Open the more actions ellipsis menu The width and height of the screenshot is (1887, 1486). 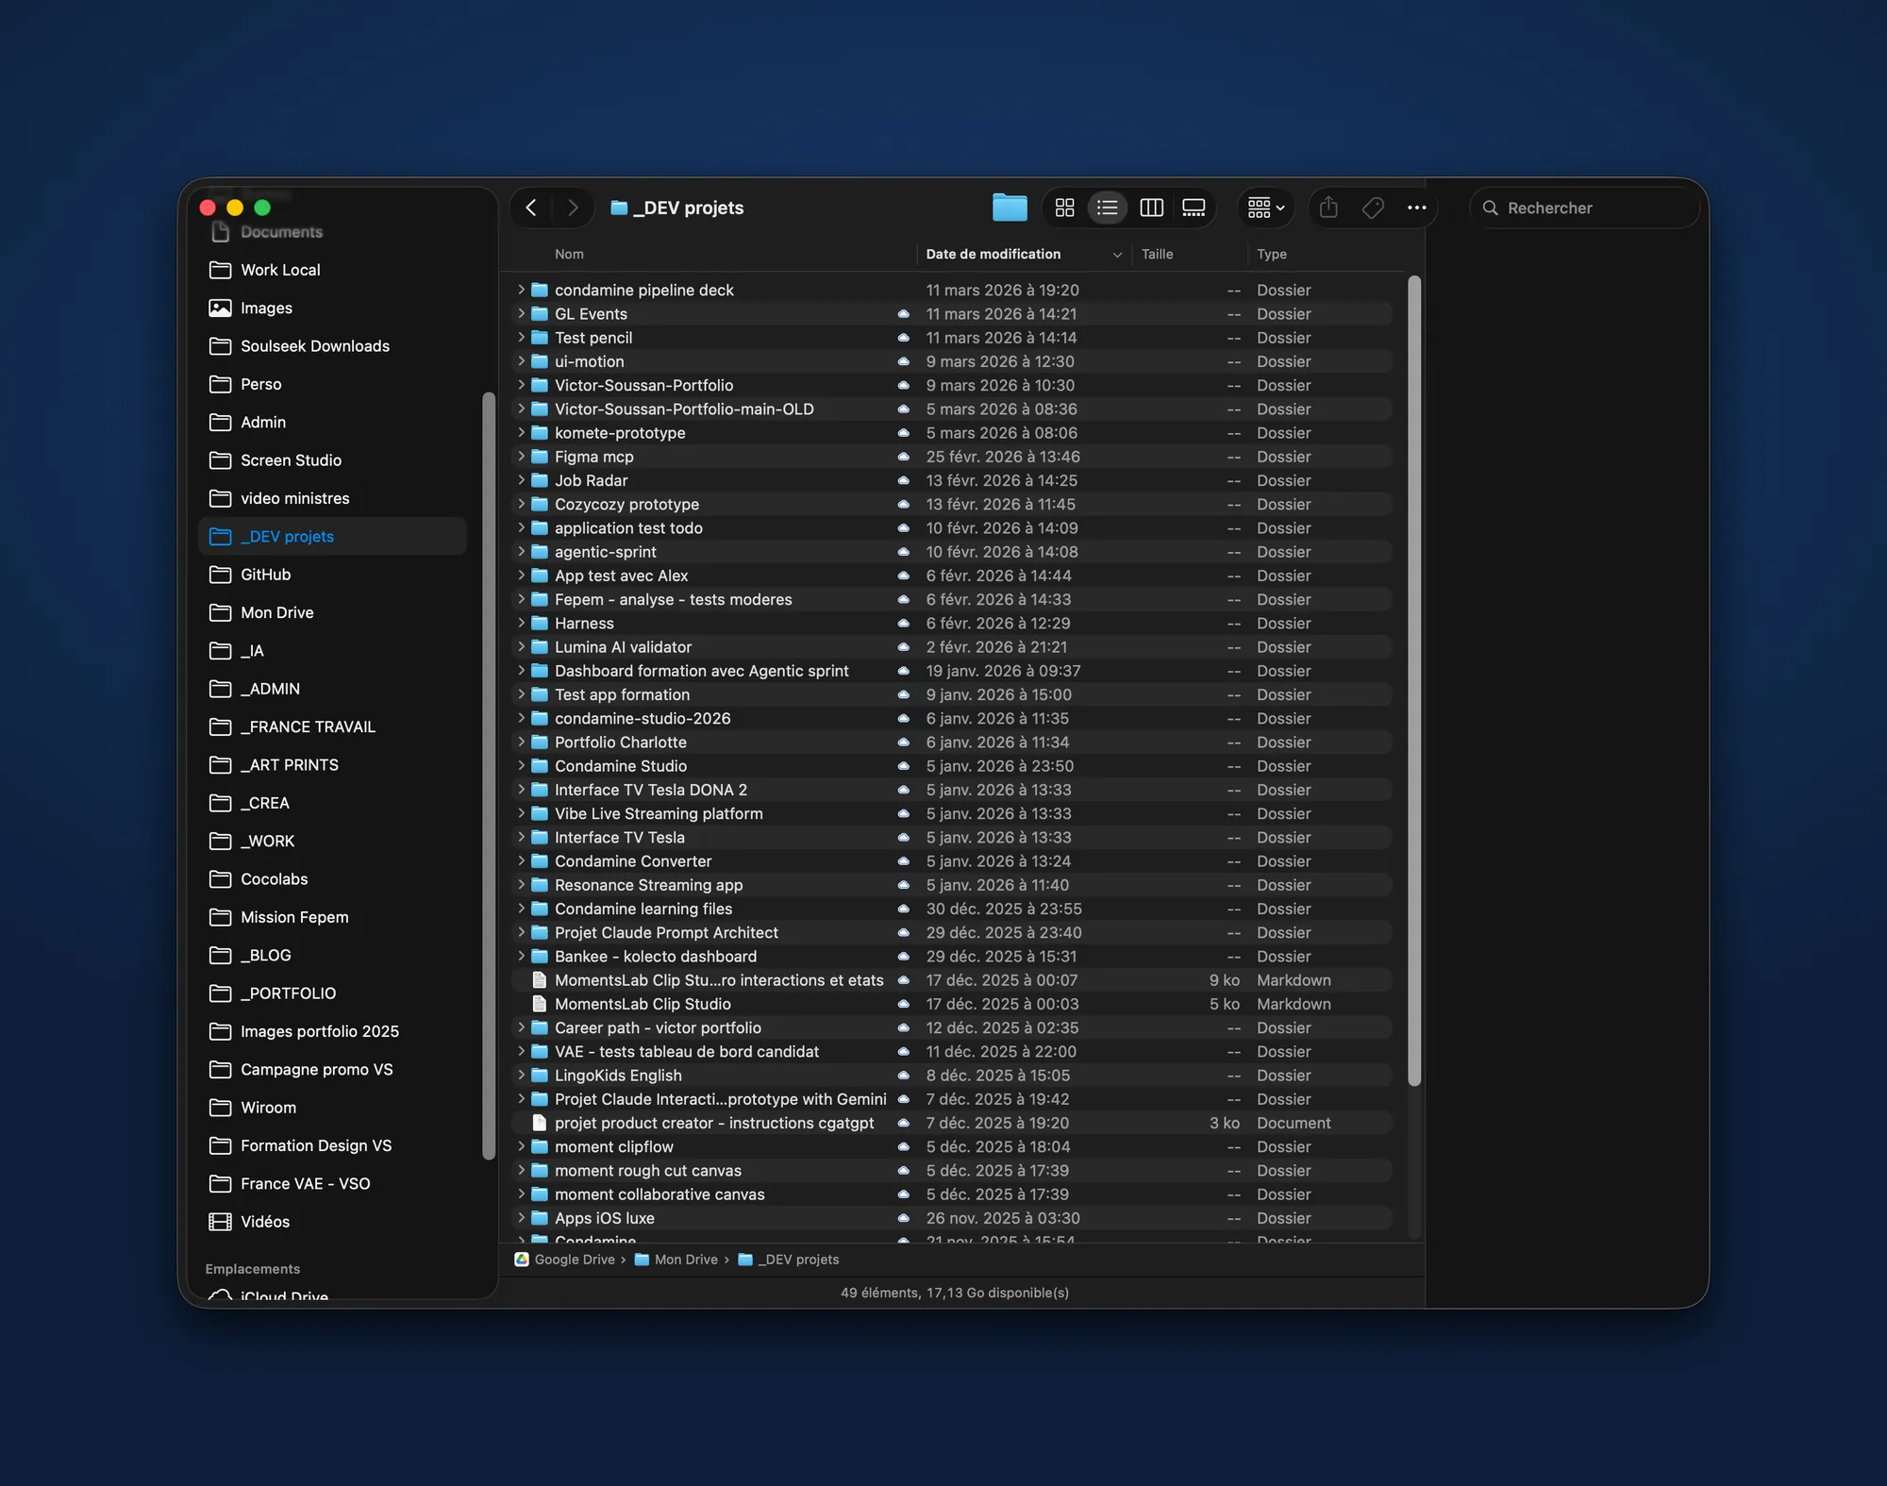coord(1416,208)
